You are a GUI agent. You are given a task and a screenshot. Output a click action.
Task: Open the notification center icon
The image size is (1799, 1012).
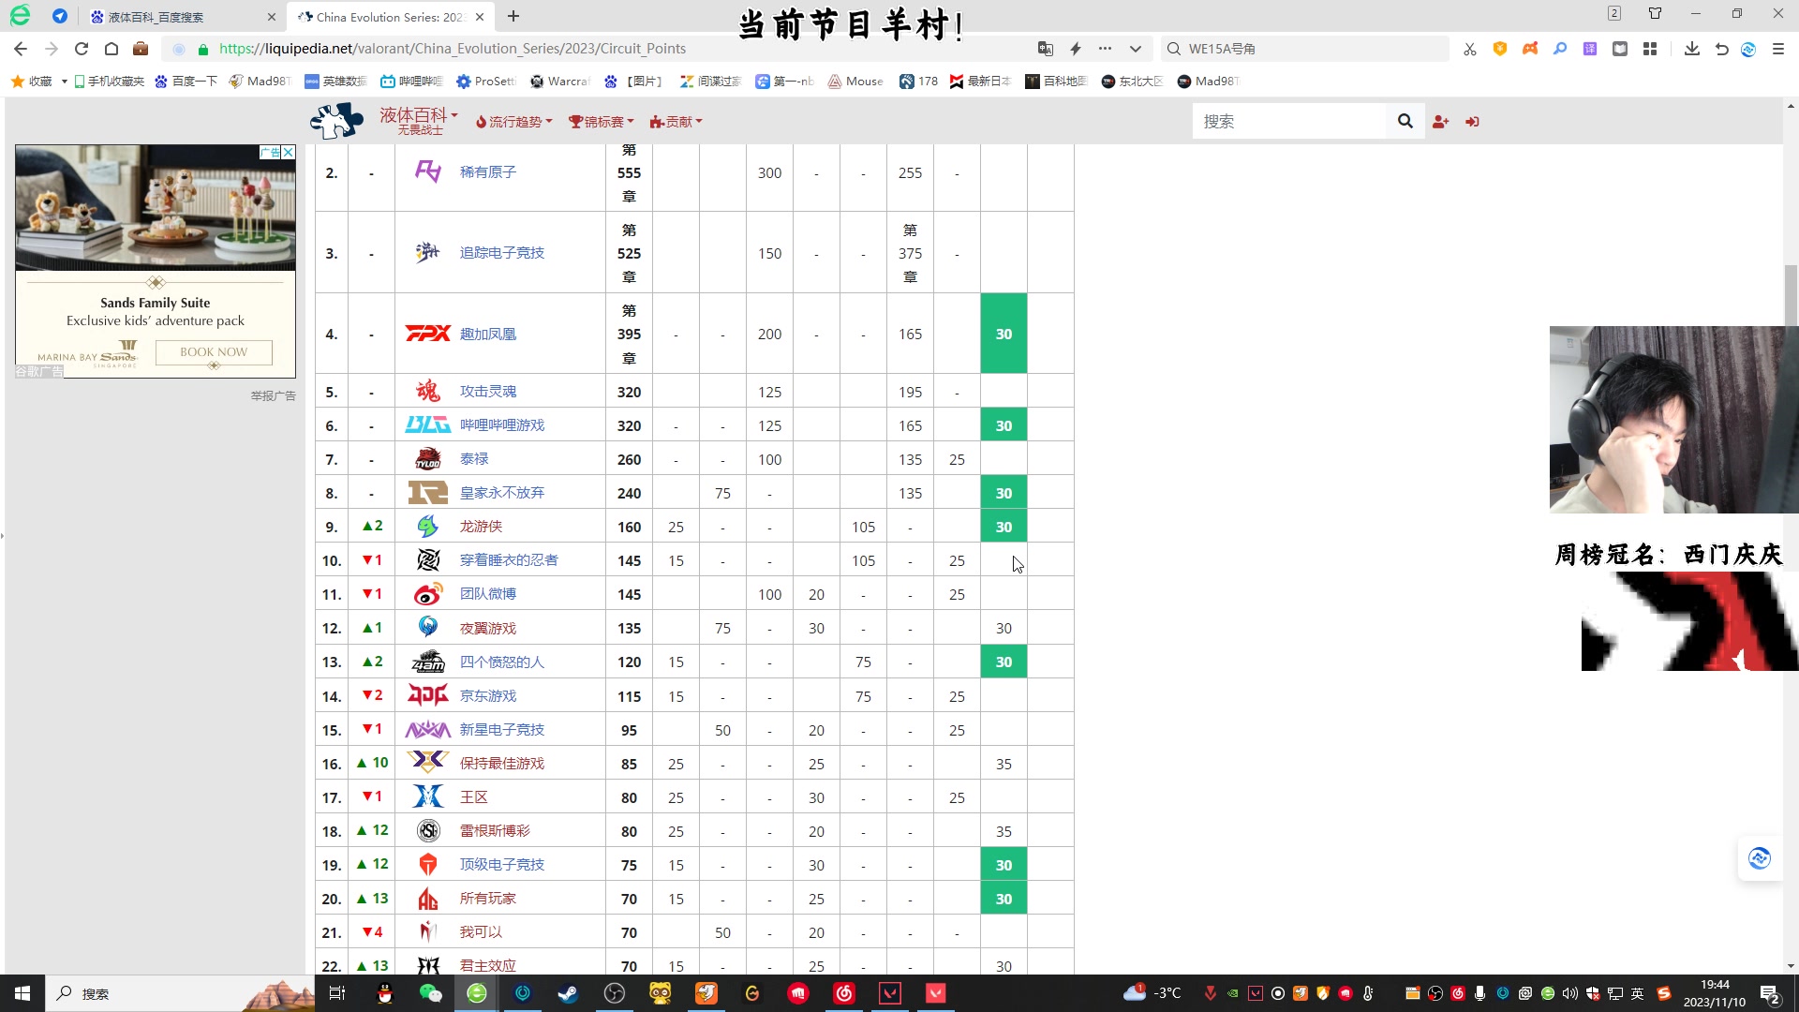pos(1770,993)
